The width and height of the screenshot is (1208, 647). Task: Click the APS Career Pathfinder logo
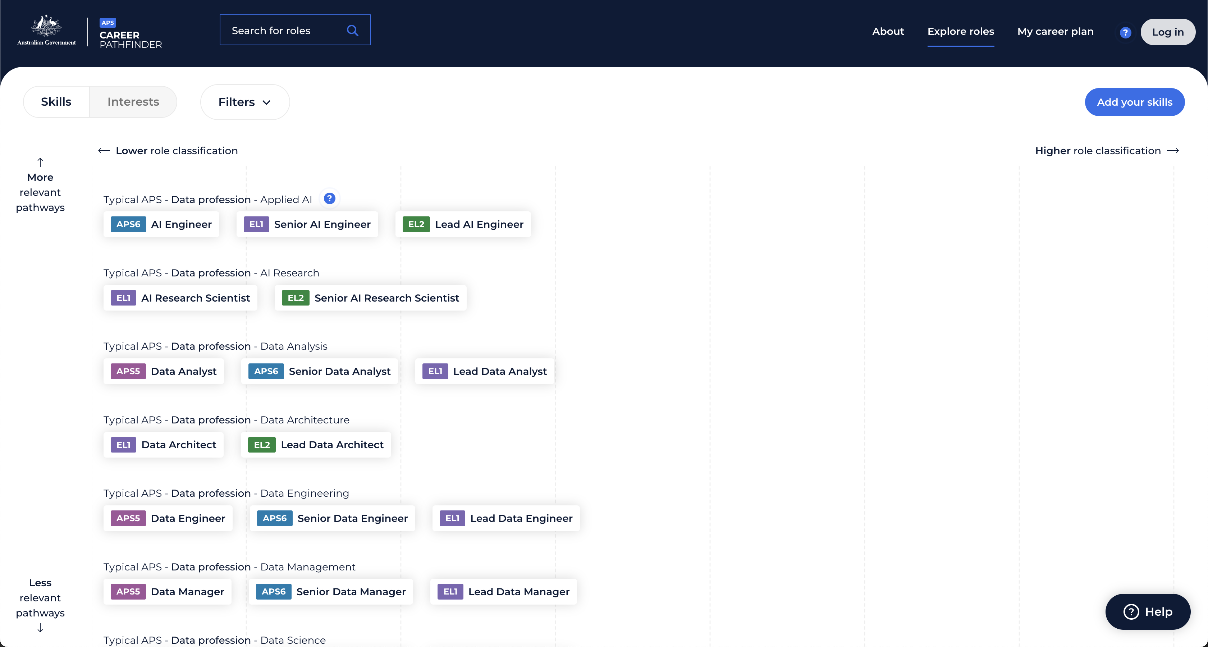tap(131, 34)
